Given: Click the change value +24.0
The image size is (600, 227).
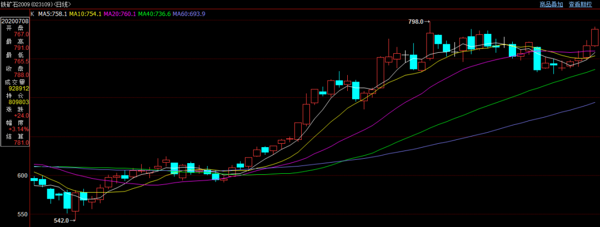Looking at the screenshot, I should click(22, 115).
